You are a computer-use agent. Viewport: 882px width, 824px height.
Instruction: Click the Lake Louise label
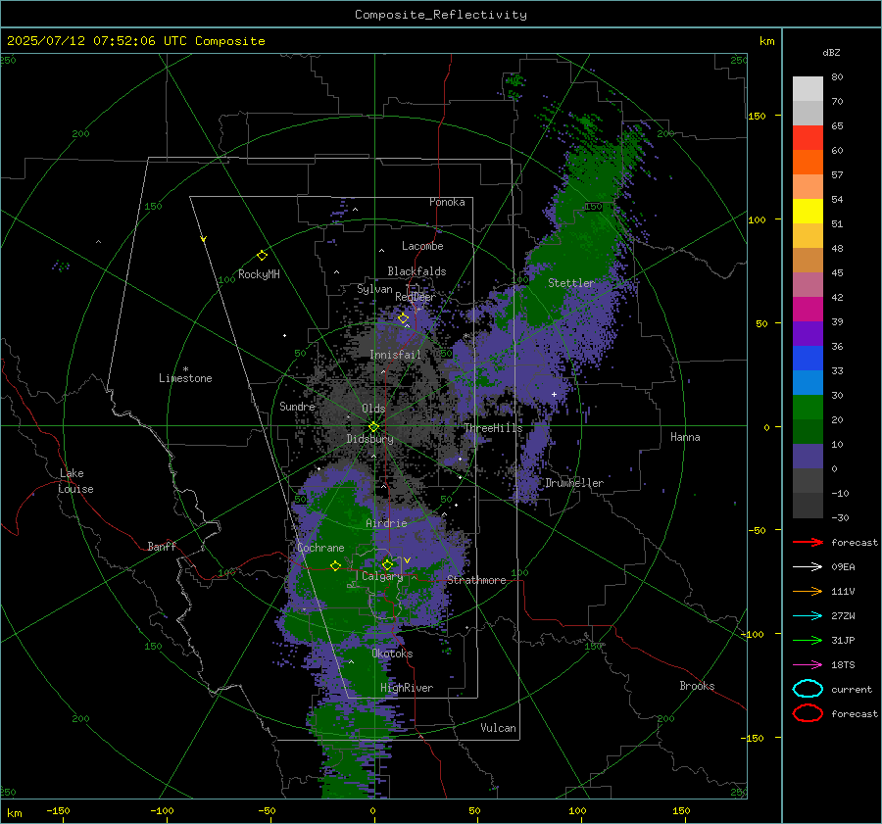coord(75,481)
